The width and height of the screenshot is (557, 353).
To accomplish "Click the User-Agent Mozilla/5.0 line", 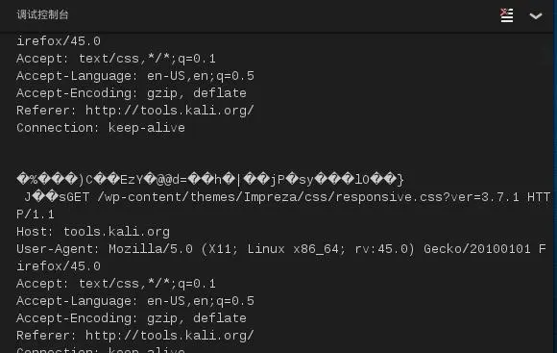I will click(x=281, y=249).
